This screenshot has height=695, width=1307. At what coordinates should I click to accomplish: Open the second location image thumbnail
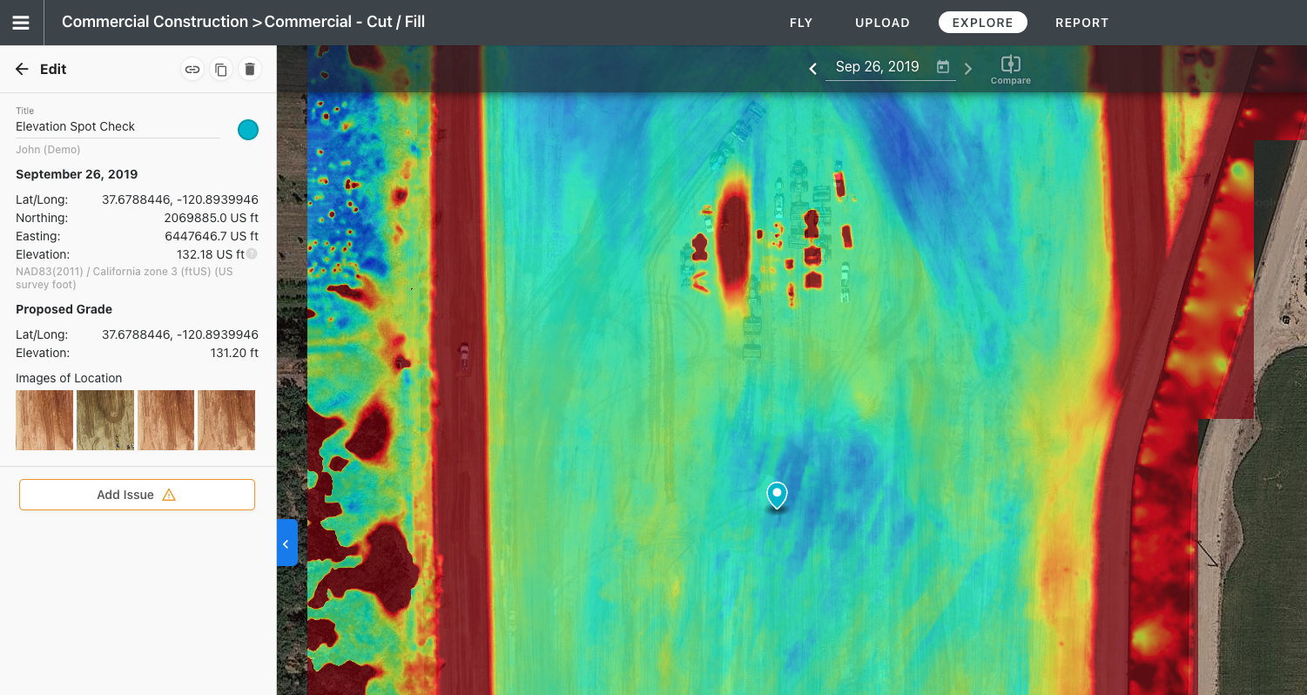(105, 420)
